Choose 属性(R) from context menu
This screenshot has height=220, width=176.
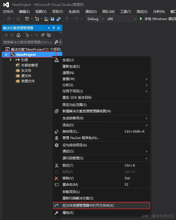point(101,213)
